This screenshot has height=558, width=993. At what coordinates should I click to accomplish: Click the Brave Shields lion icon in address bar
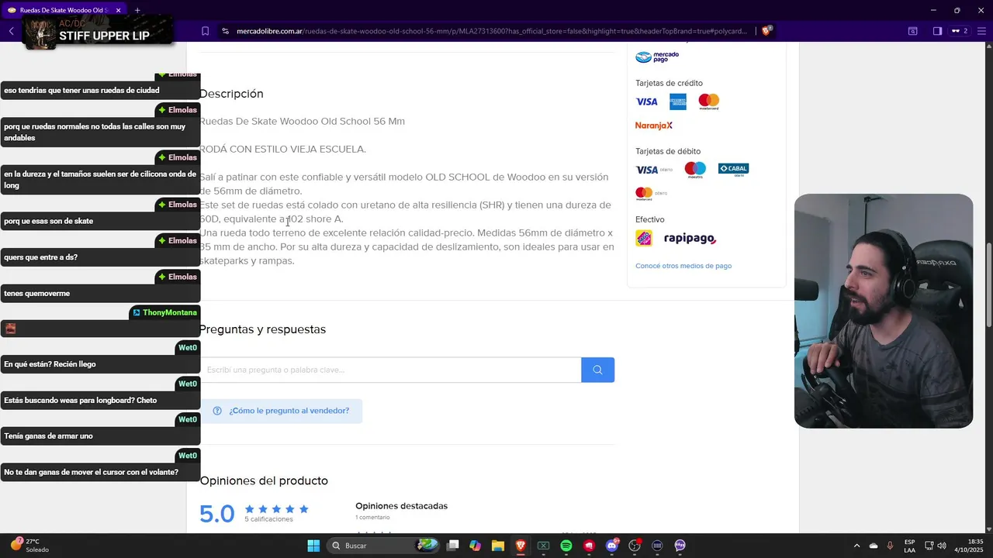click(x=766, y=31)
